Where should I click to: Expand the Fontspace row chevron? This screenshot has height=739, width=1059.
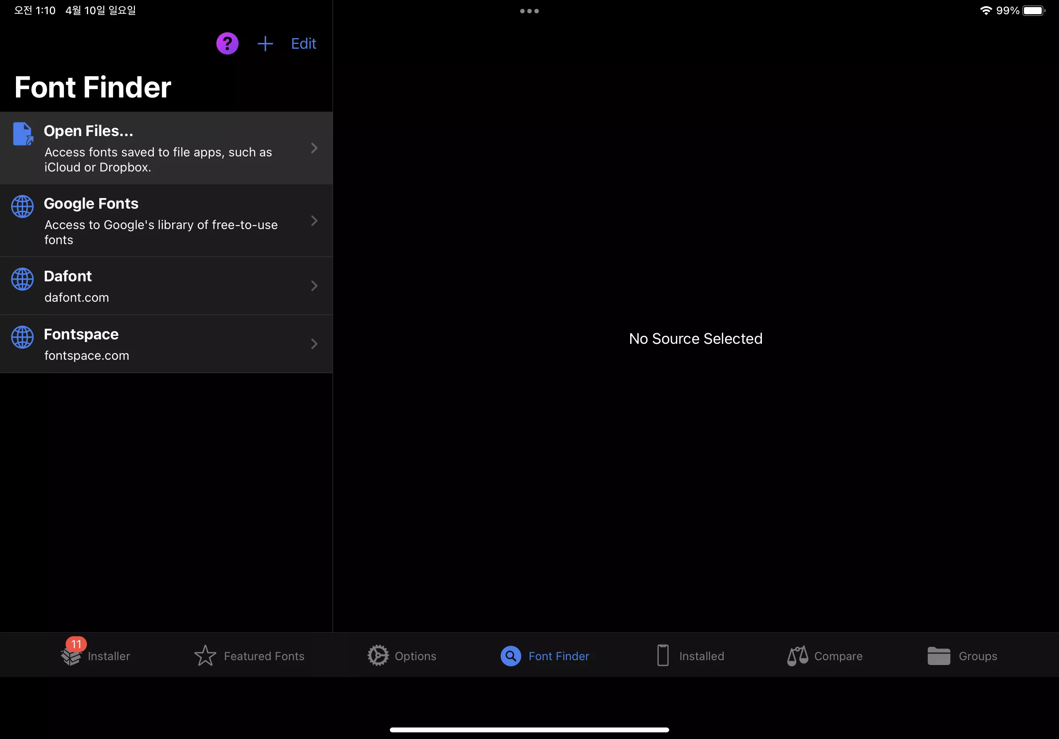(x=314, y=344)
